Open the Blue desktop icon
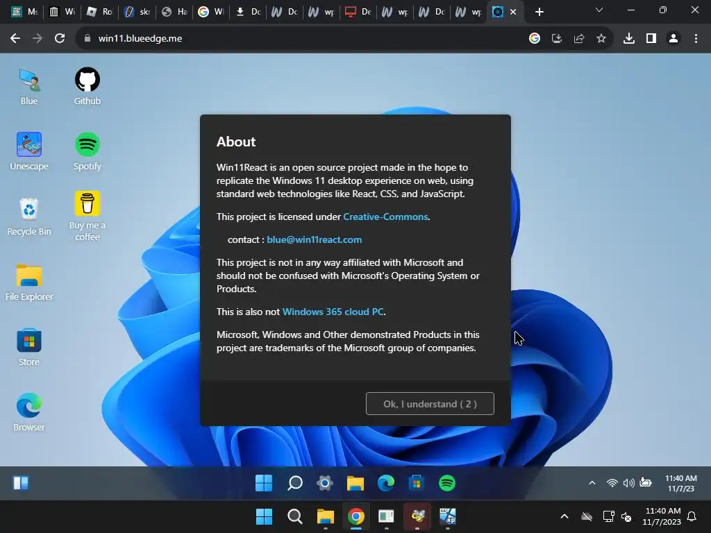This screenshot has width=711, height=533. (29, 87)
